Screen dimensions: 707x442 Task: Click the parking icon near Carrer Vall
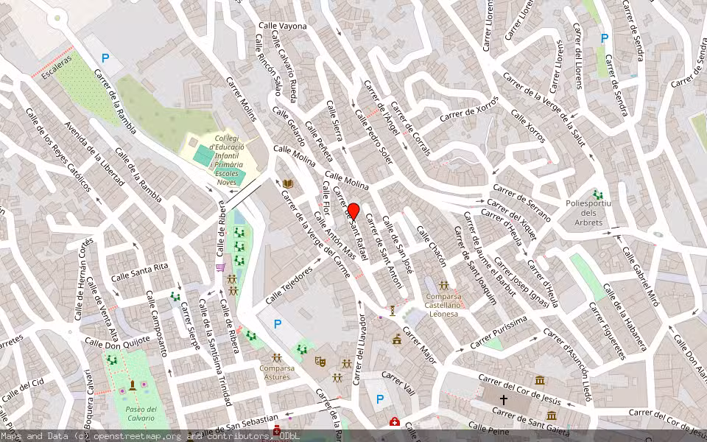[380, 399]
